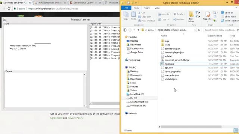Open Videos under This PC

(133, 90)
